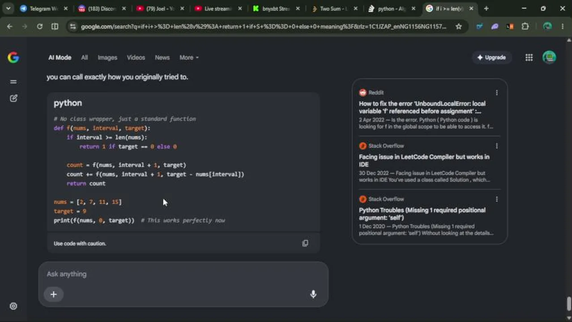The width and height of the screenshot is (572, 322).
Task: Activate voice search microphone
Action: coord(313,294)
